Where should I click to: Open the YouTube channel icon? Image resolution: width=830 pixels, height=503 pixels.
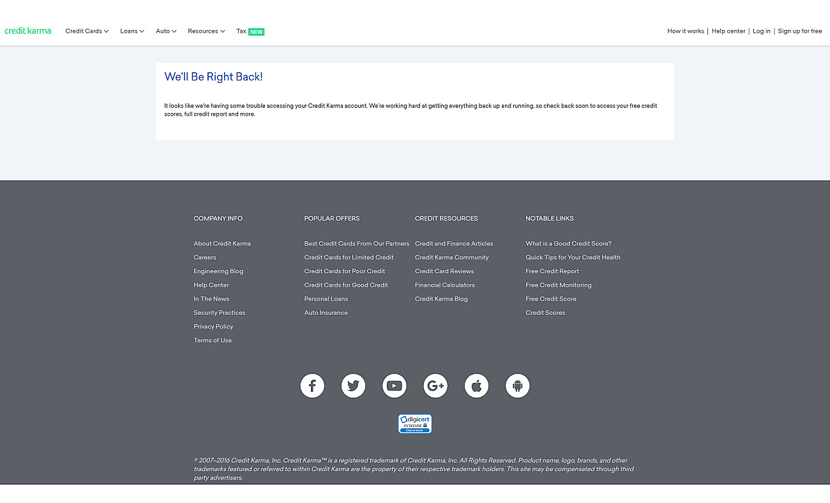(x=395, y=386)
